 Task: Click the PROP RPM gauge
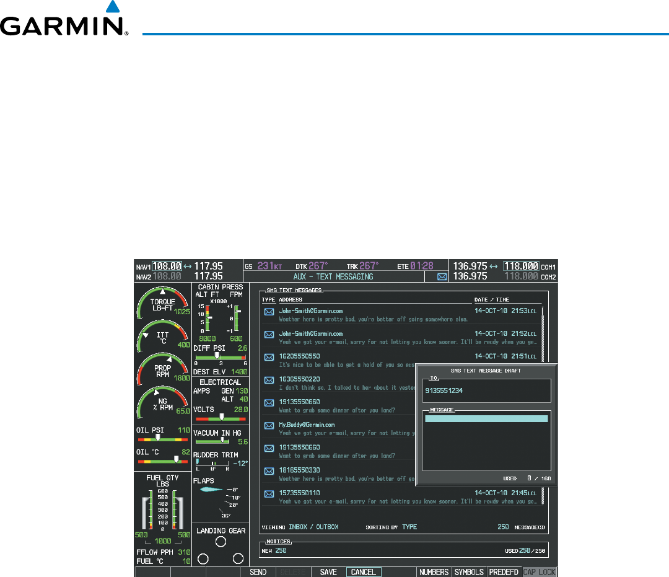(163, 369)
